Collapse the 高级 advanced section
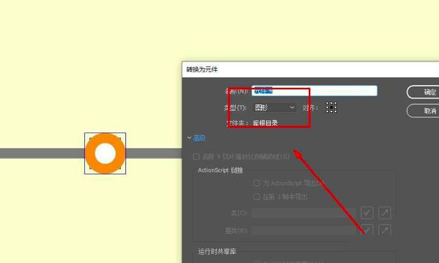439x263 pixels. click(196, 138)
